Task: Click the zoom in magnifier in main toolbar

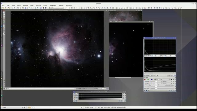Action: [88, 8]
